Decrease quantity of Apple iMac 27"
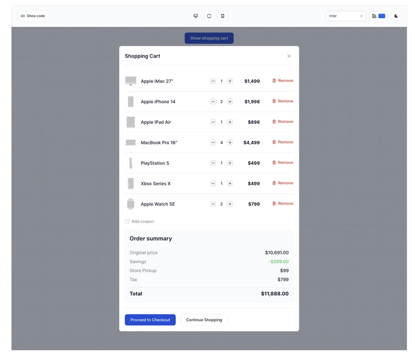Viewport: 415px width, 358px height. 213,81
